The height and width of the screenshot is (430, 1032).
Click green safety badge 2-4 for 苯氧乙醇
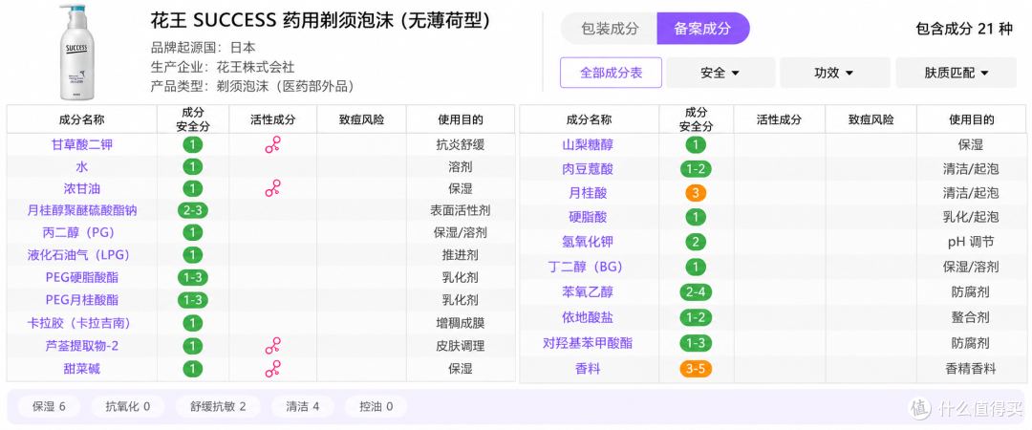[696, 291]
